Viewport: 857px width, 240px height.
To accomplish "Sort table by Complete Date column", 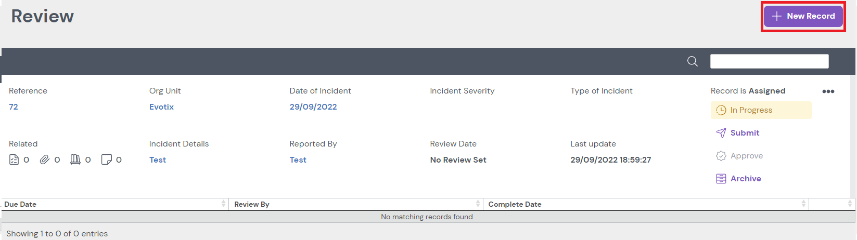I will coord(645,204).
